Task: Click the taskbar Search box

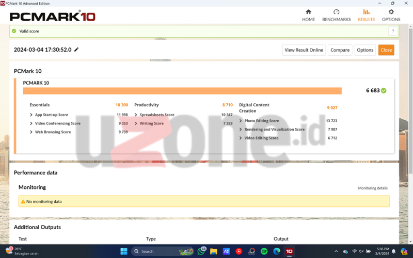Action: (x=162, y=251)
